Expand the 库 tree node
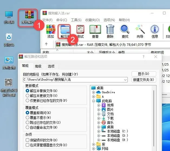 93,144
